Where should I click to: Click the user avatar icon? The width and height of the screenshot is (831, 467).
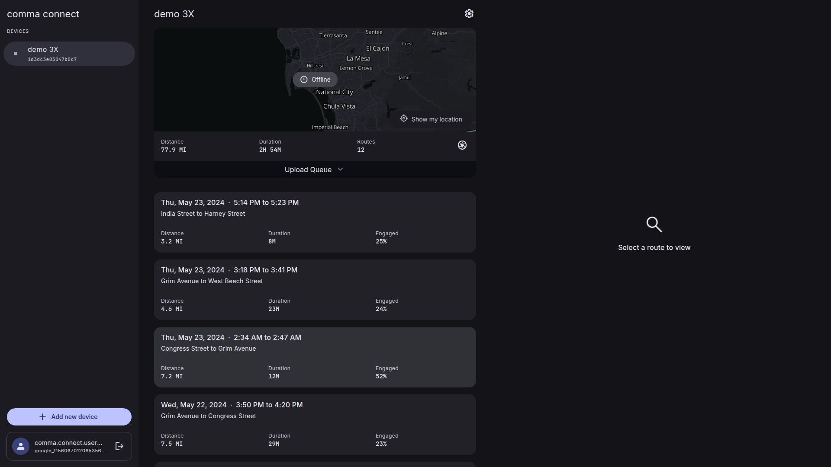tap(21, 446)
